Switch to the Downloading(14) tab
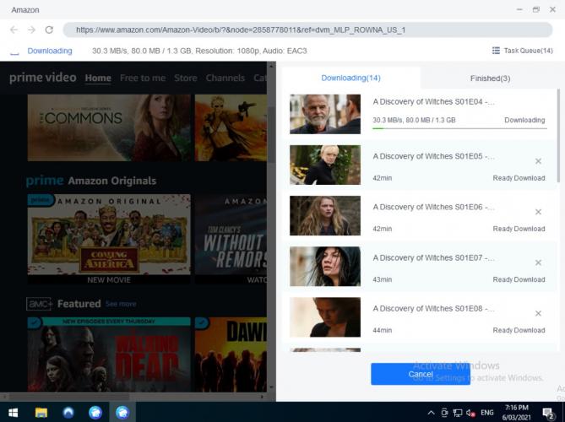 tap(350, 78)
